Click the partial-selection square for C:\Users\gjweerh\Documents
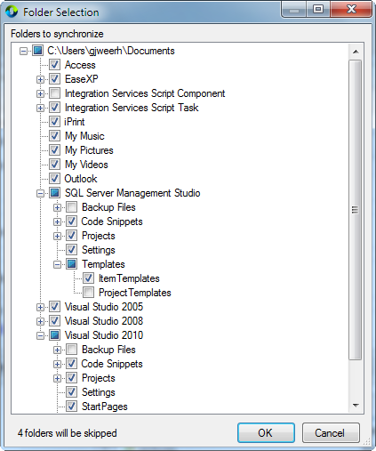The height and width of the screenshot is (451, 376). (x=37, y=51)
